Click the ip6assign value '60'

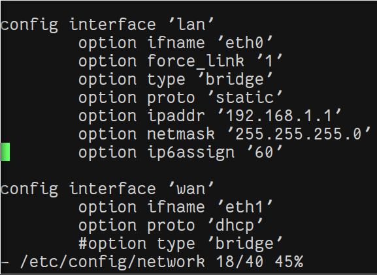[265, 152]
